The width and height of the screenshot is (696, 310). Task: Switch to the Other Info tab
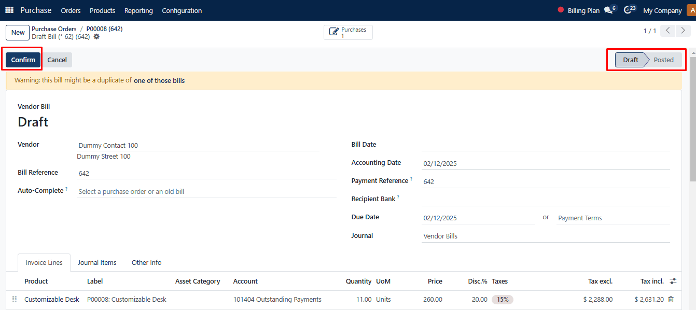tap(147, 262)
